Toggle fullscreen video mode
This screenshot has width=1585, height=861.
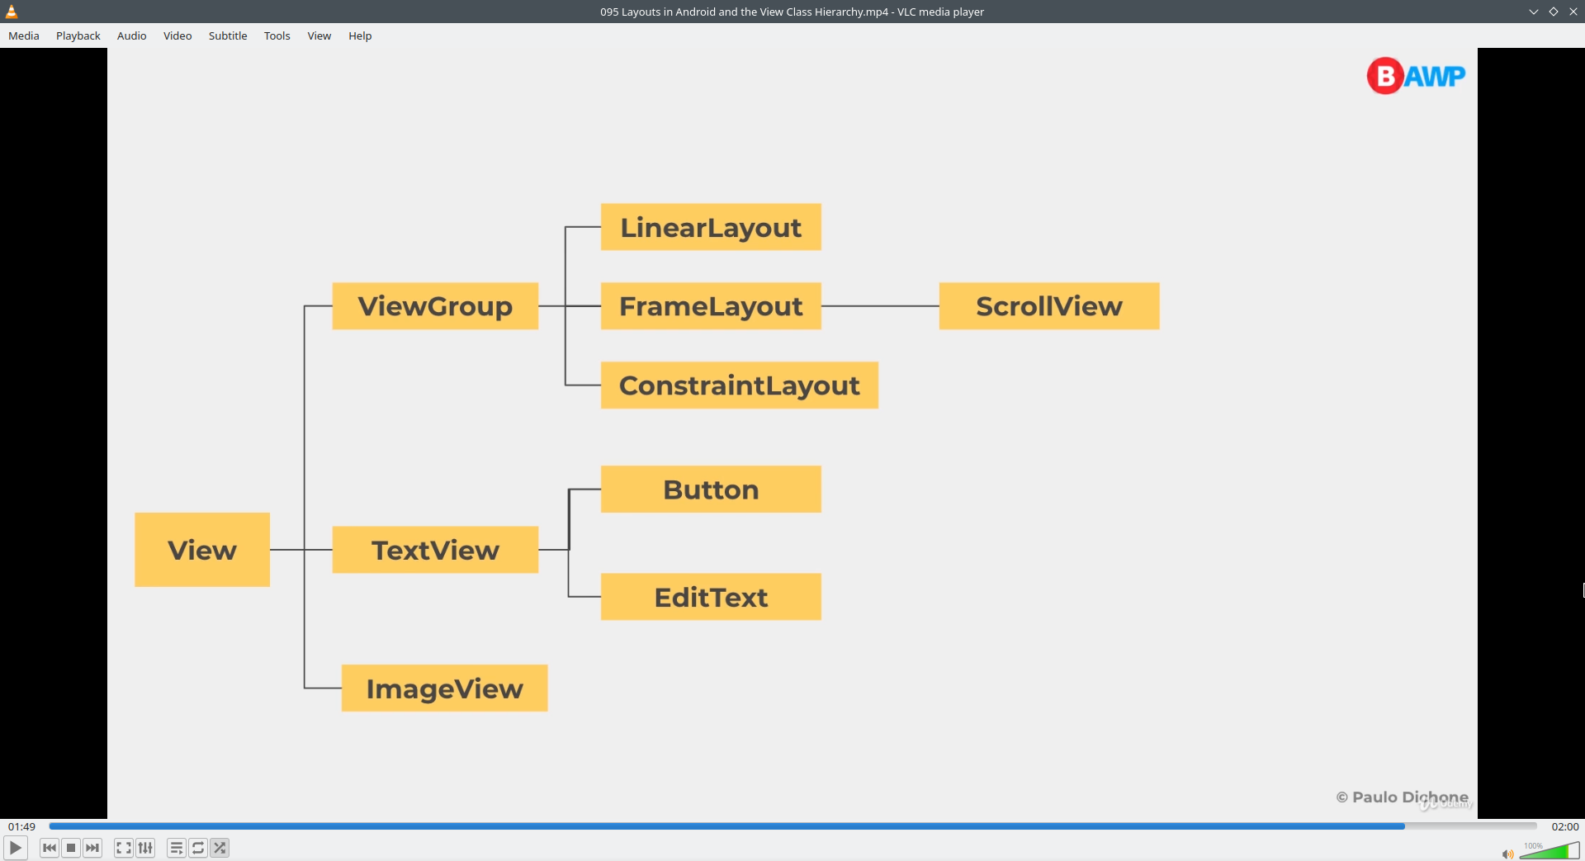123,848
